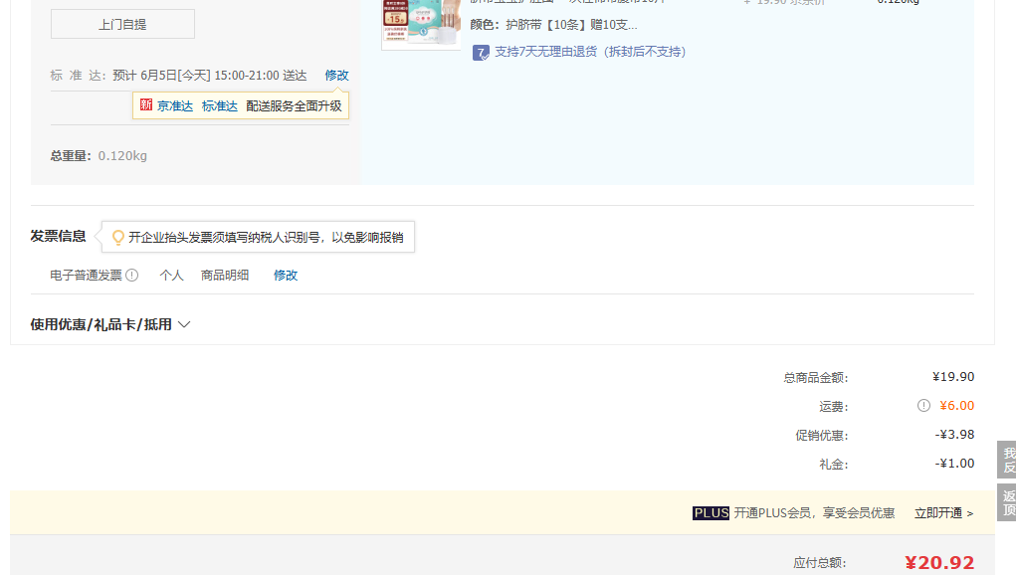1016x575 pixels.
Task: Click the info icon next to 运费
Action: (923, 405)
